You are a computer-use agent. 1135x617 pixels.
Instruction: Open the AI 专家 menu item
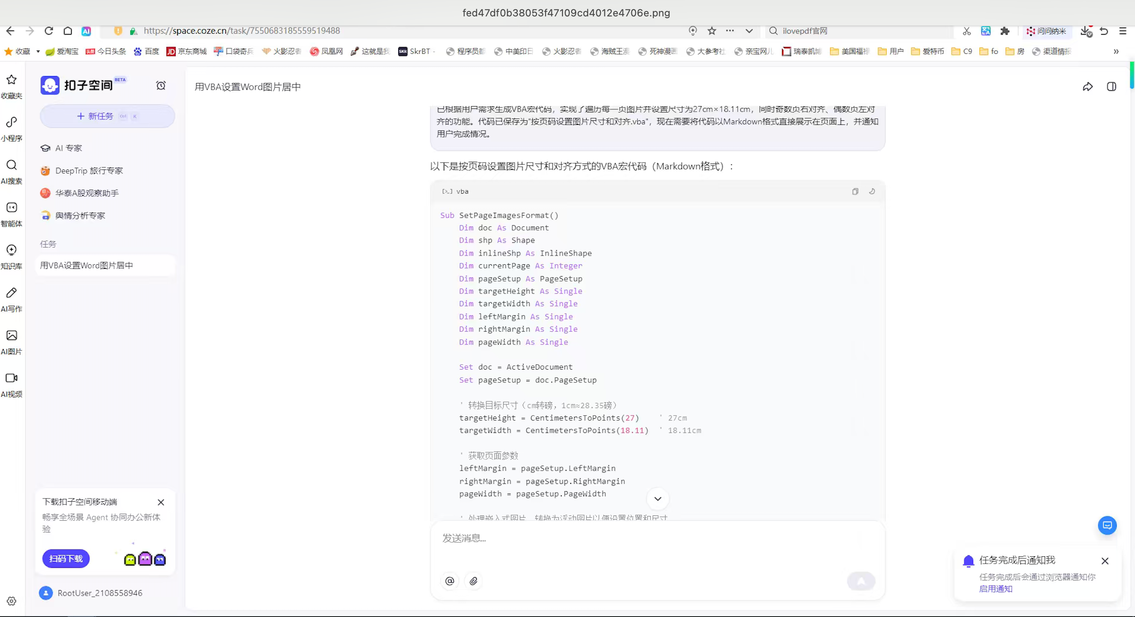click(68, 148)
